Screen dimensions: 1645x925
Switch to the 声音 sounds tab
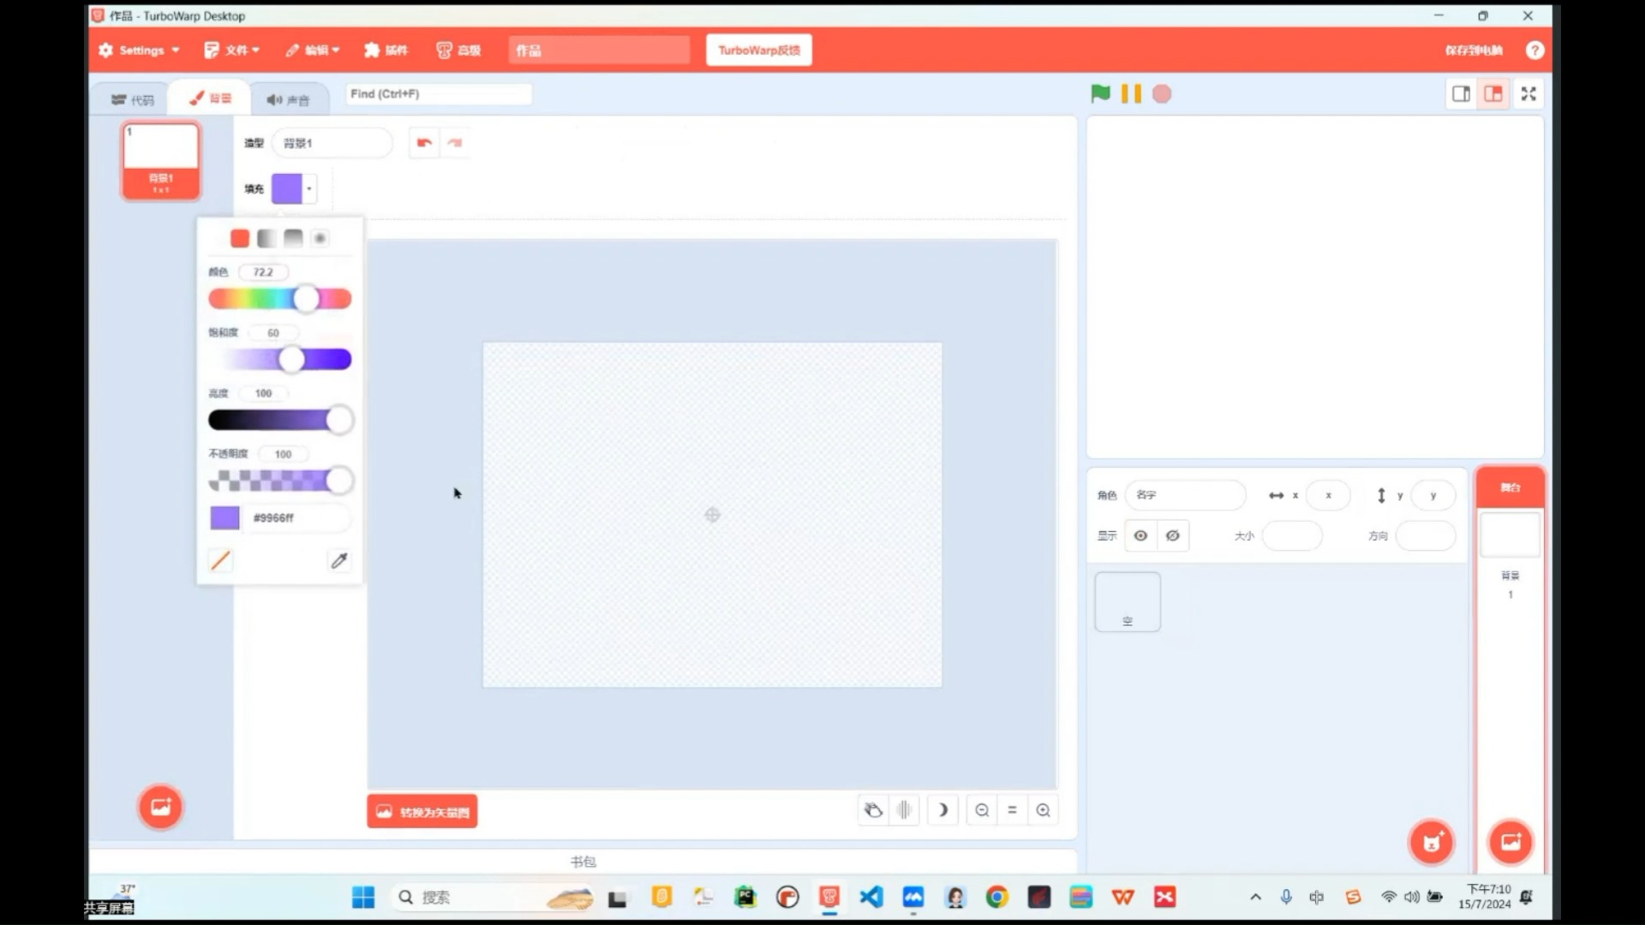(288, 98)
